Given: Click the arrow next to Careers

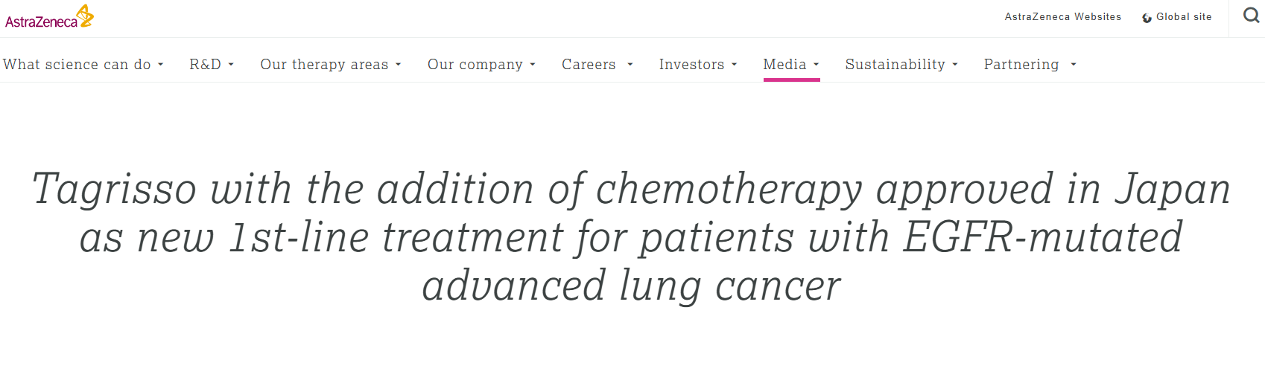Looking at the screenshot, I should point(630,65).
